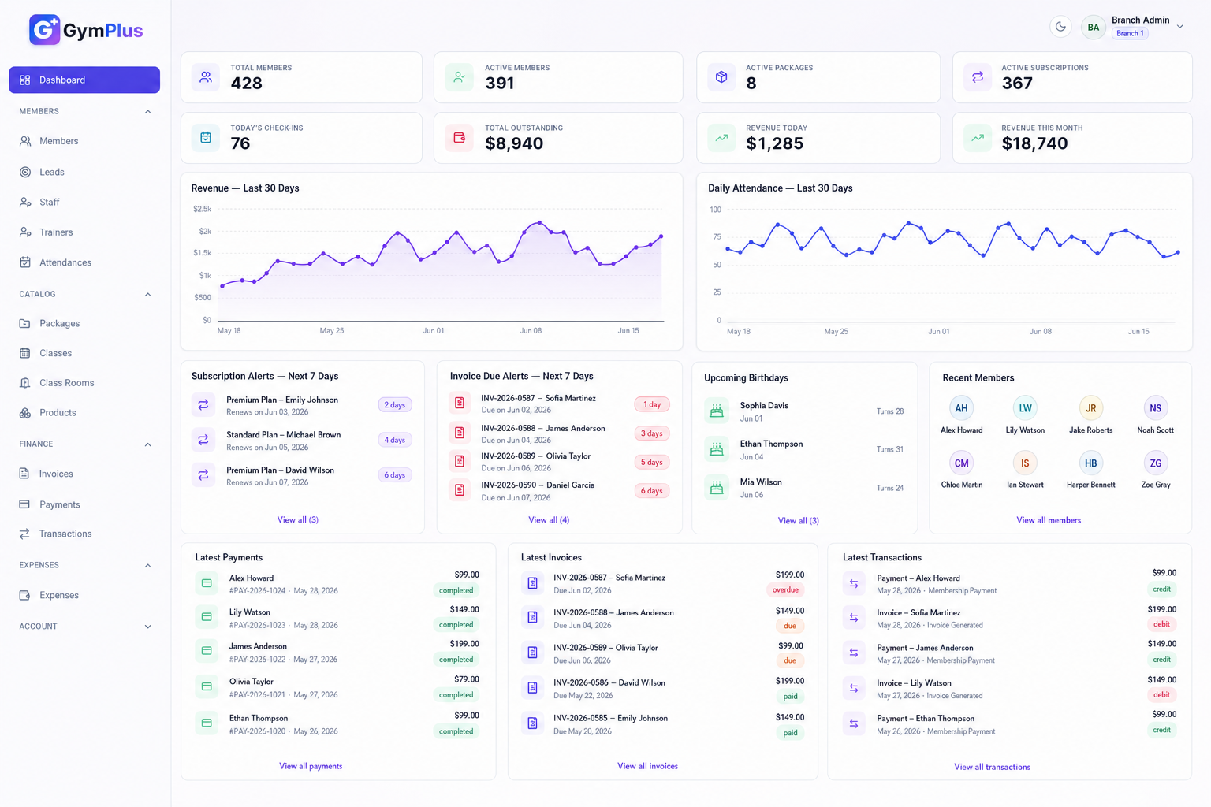This screenshot has height=807, width=1211.
Task: Click the Active Packages box icon
Action: click(x=721, y=77)
